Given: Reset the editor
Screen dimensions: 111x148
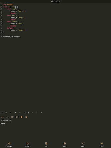Looking at the screenshot, I should (83, 144).
